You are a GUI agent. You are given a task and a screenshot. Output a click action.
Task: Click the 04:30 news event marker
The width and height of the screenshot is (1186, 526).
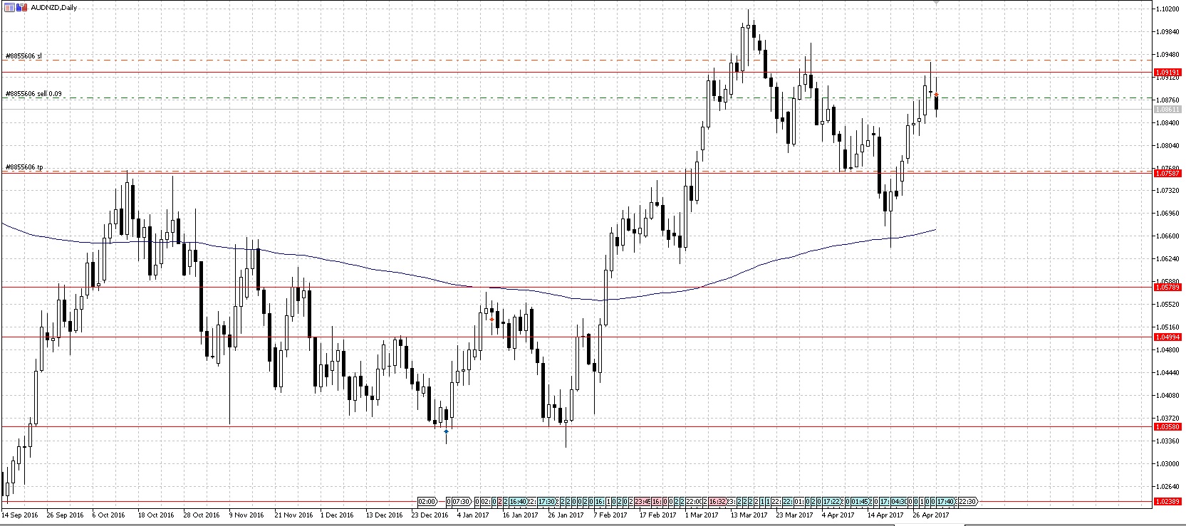tap(898, 501)
